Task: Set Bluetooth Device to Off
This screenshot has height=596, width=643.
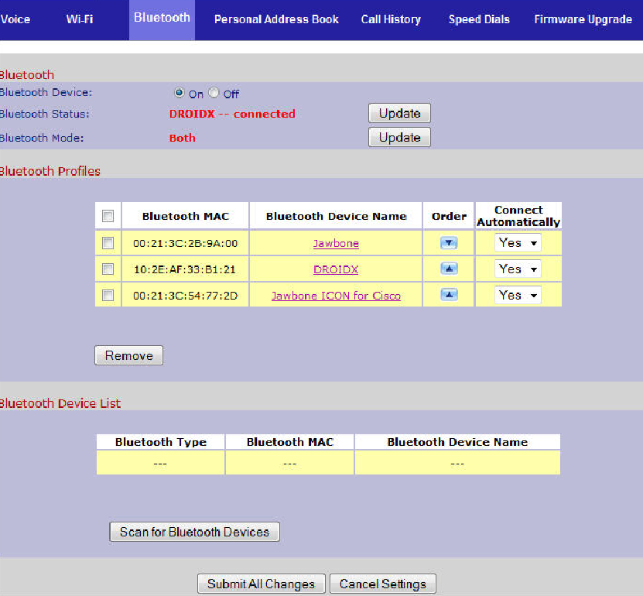Action: [214, 93]
